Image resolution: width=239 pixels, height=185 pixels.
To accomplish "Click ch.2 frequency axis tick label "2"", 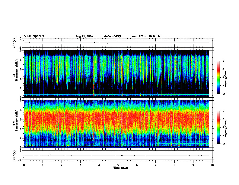I will click(21, 138).
